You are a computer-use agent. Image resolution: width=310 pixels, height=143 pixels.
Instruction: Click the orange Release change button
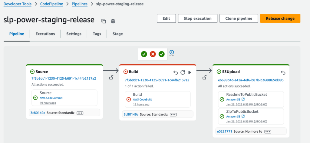click(x=280, y=18)
